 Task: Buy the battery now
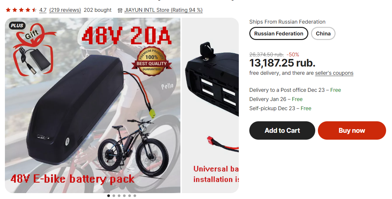[352, 130]
